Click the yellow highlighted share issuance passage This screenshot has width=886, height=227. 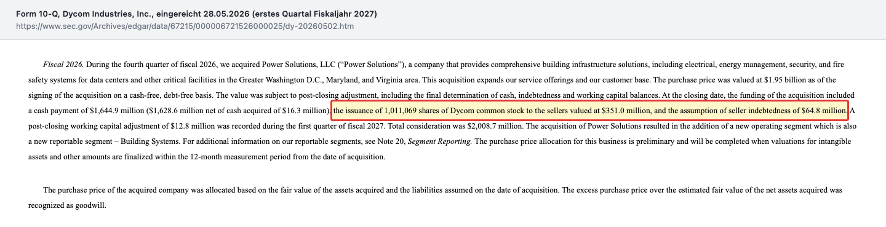coord(590,111)
